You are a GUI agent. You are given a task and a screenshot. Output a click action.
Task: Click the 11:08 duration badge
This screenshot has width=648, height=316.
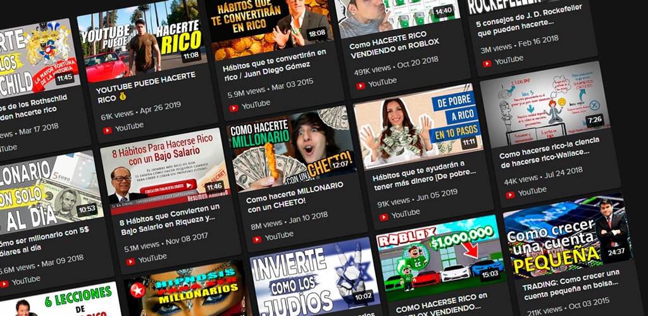[190, 55]
